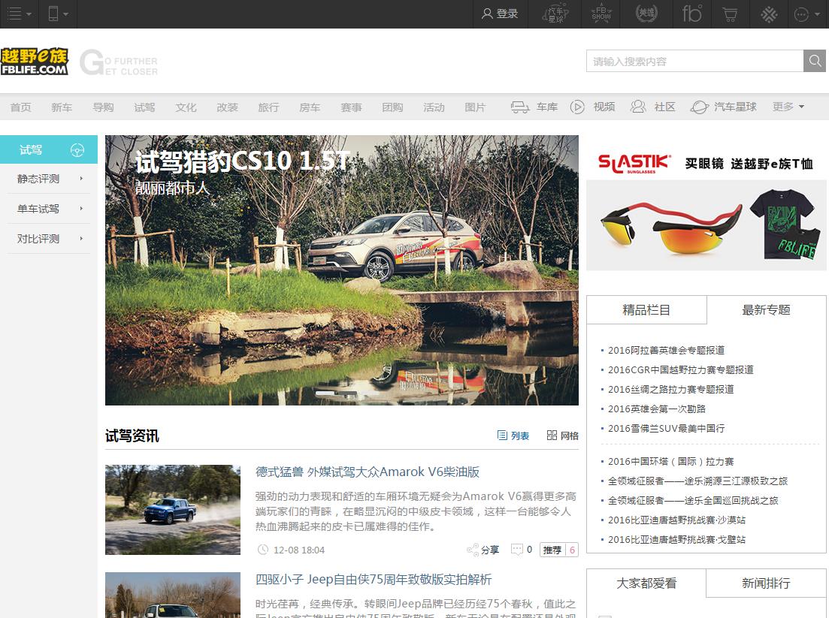
Task: Open the hamburger list menu dropdown
Action: 19,14
